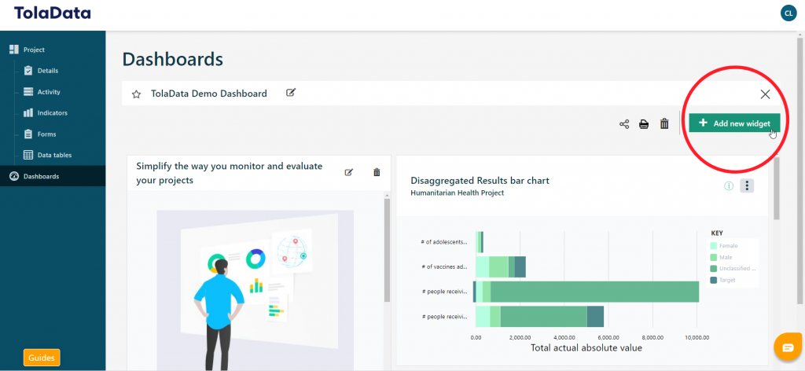Screen dimensions: 805x371
Task: Open Data tables section
Action: tap(54, 155)
